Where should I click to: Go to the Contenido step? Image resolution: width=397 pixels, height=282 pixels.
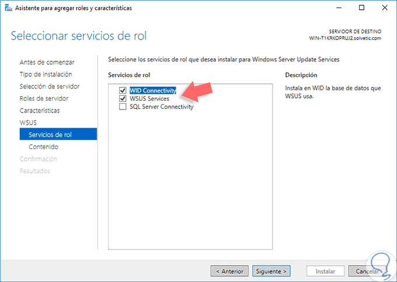point(43,147)
